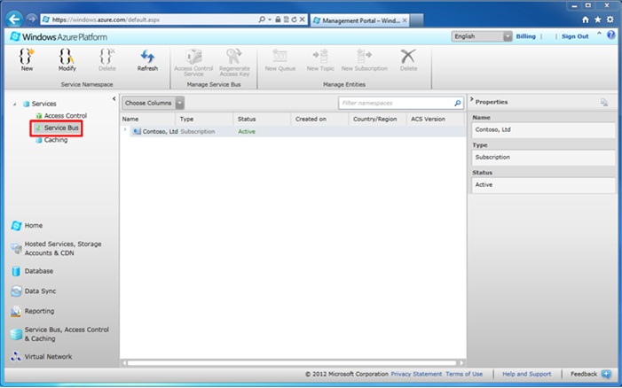Viewport: 622px width, 388px height.
Task: Click the New service namespace icon
Action: pos(27,58)
